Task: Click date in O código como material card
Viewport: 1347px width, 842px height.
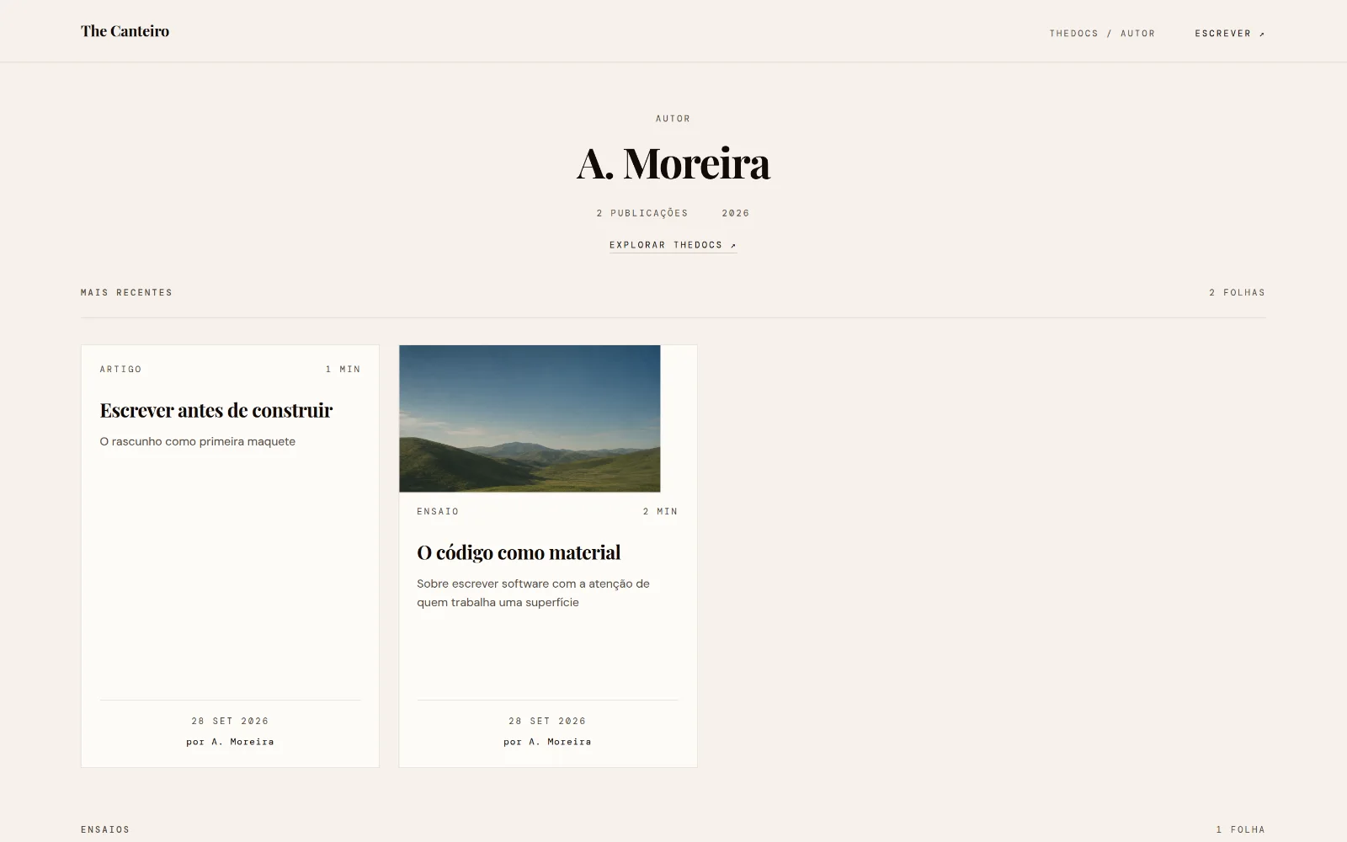Action: (547, 721)
